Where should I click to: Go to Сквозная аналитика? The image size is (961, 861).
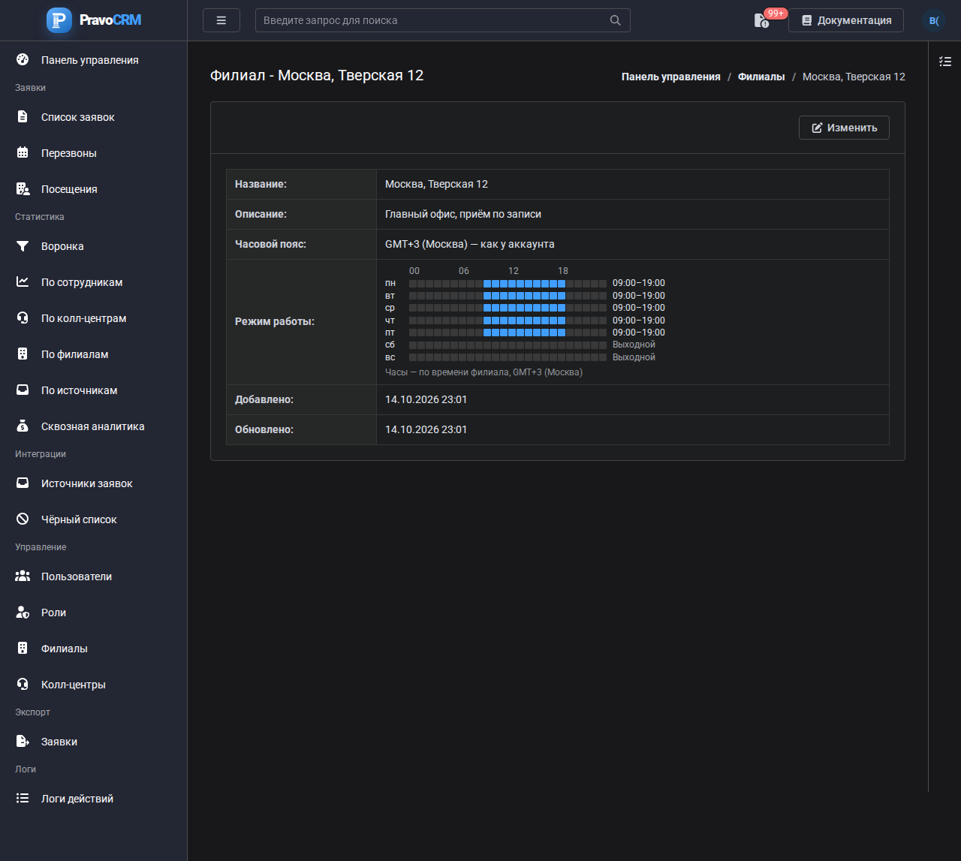coord(94,426)
